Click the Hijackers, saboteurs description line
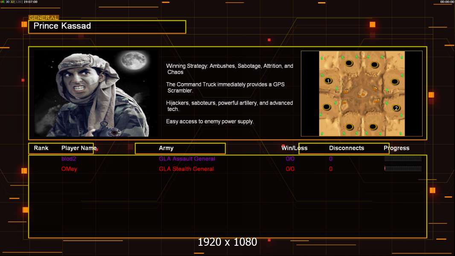 coord(229,106)
